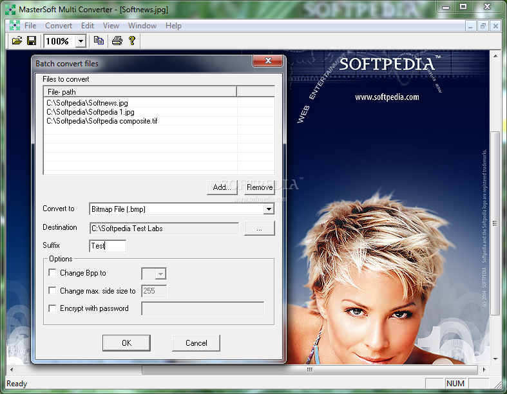Click the horizontal scrollbar thumb
507x394 pixels.
[x=310, y=370]
